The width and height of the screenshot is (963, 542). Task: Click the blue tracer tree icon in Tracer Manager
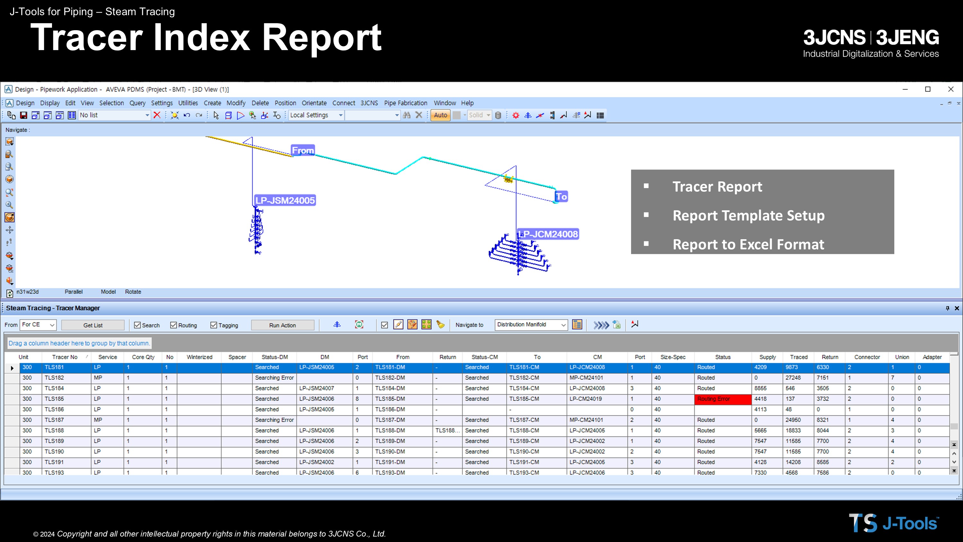[337, 325]
